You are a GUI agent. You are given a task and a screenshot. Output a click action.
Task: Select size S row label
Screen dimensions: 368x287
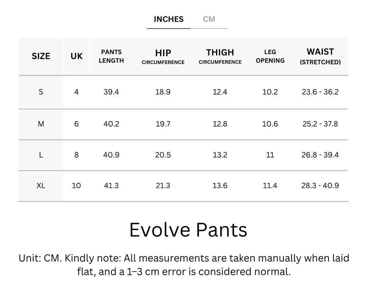click(40, 92)
